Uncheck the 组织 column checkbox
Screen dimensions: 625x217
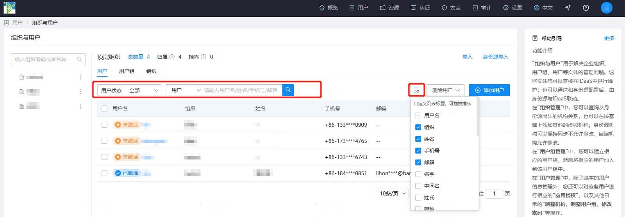[418, 127]
